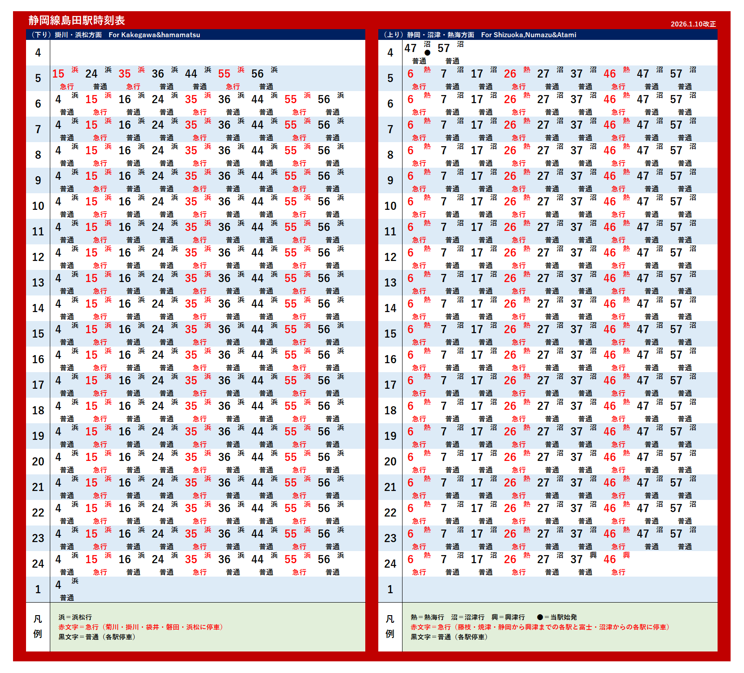Click the black dot symbol in the right legend
Viewport: 744px width, 673px height.
click(x=540, y=617)
